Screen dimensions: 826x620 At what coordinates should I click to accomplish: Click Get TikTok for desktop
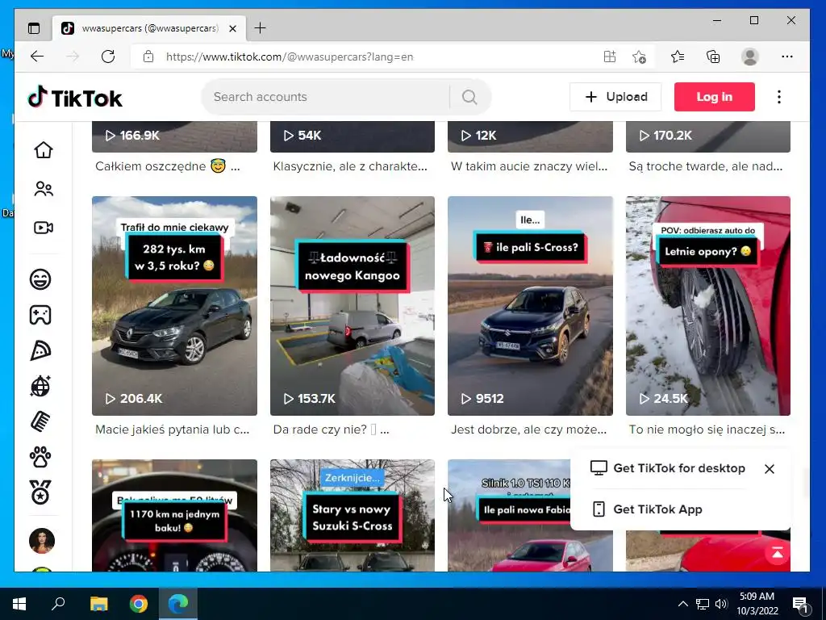pyautogui.click(x=667, y=468)
